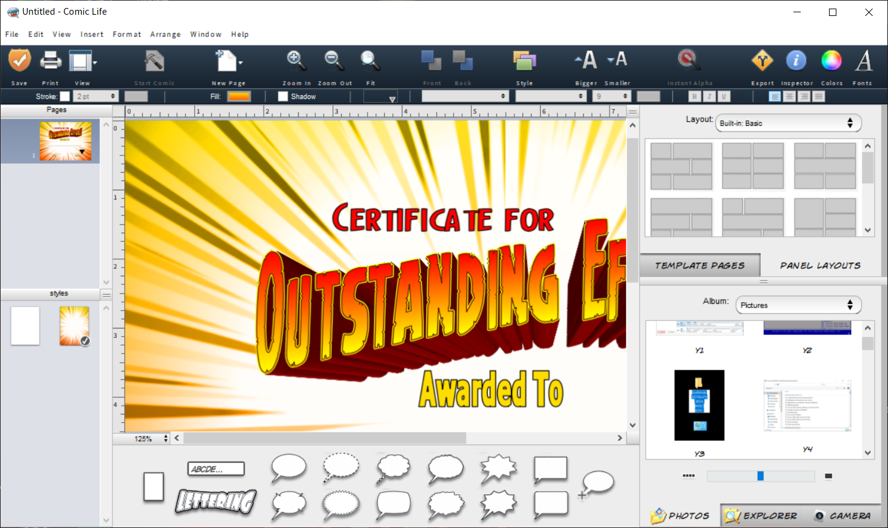Viewport: 888px width, 528px height.
Task: Open the Inspector panel
Action: [x=796, y=60]
